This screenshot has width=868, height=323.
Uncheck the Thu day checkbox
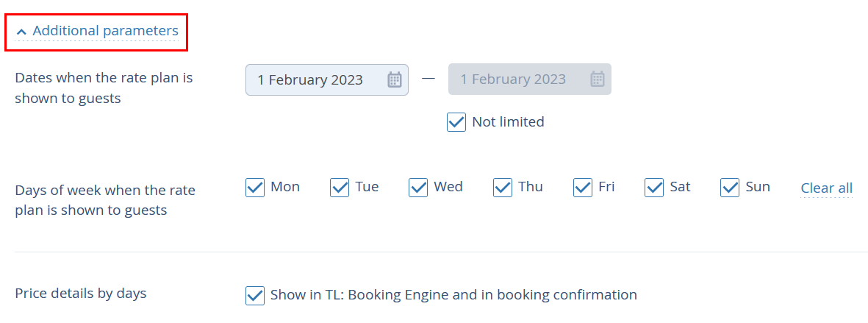[x=503, y=188]
